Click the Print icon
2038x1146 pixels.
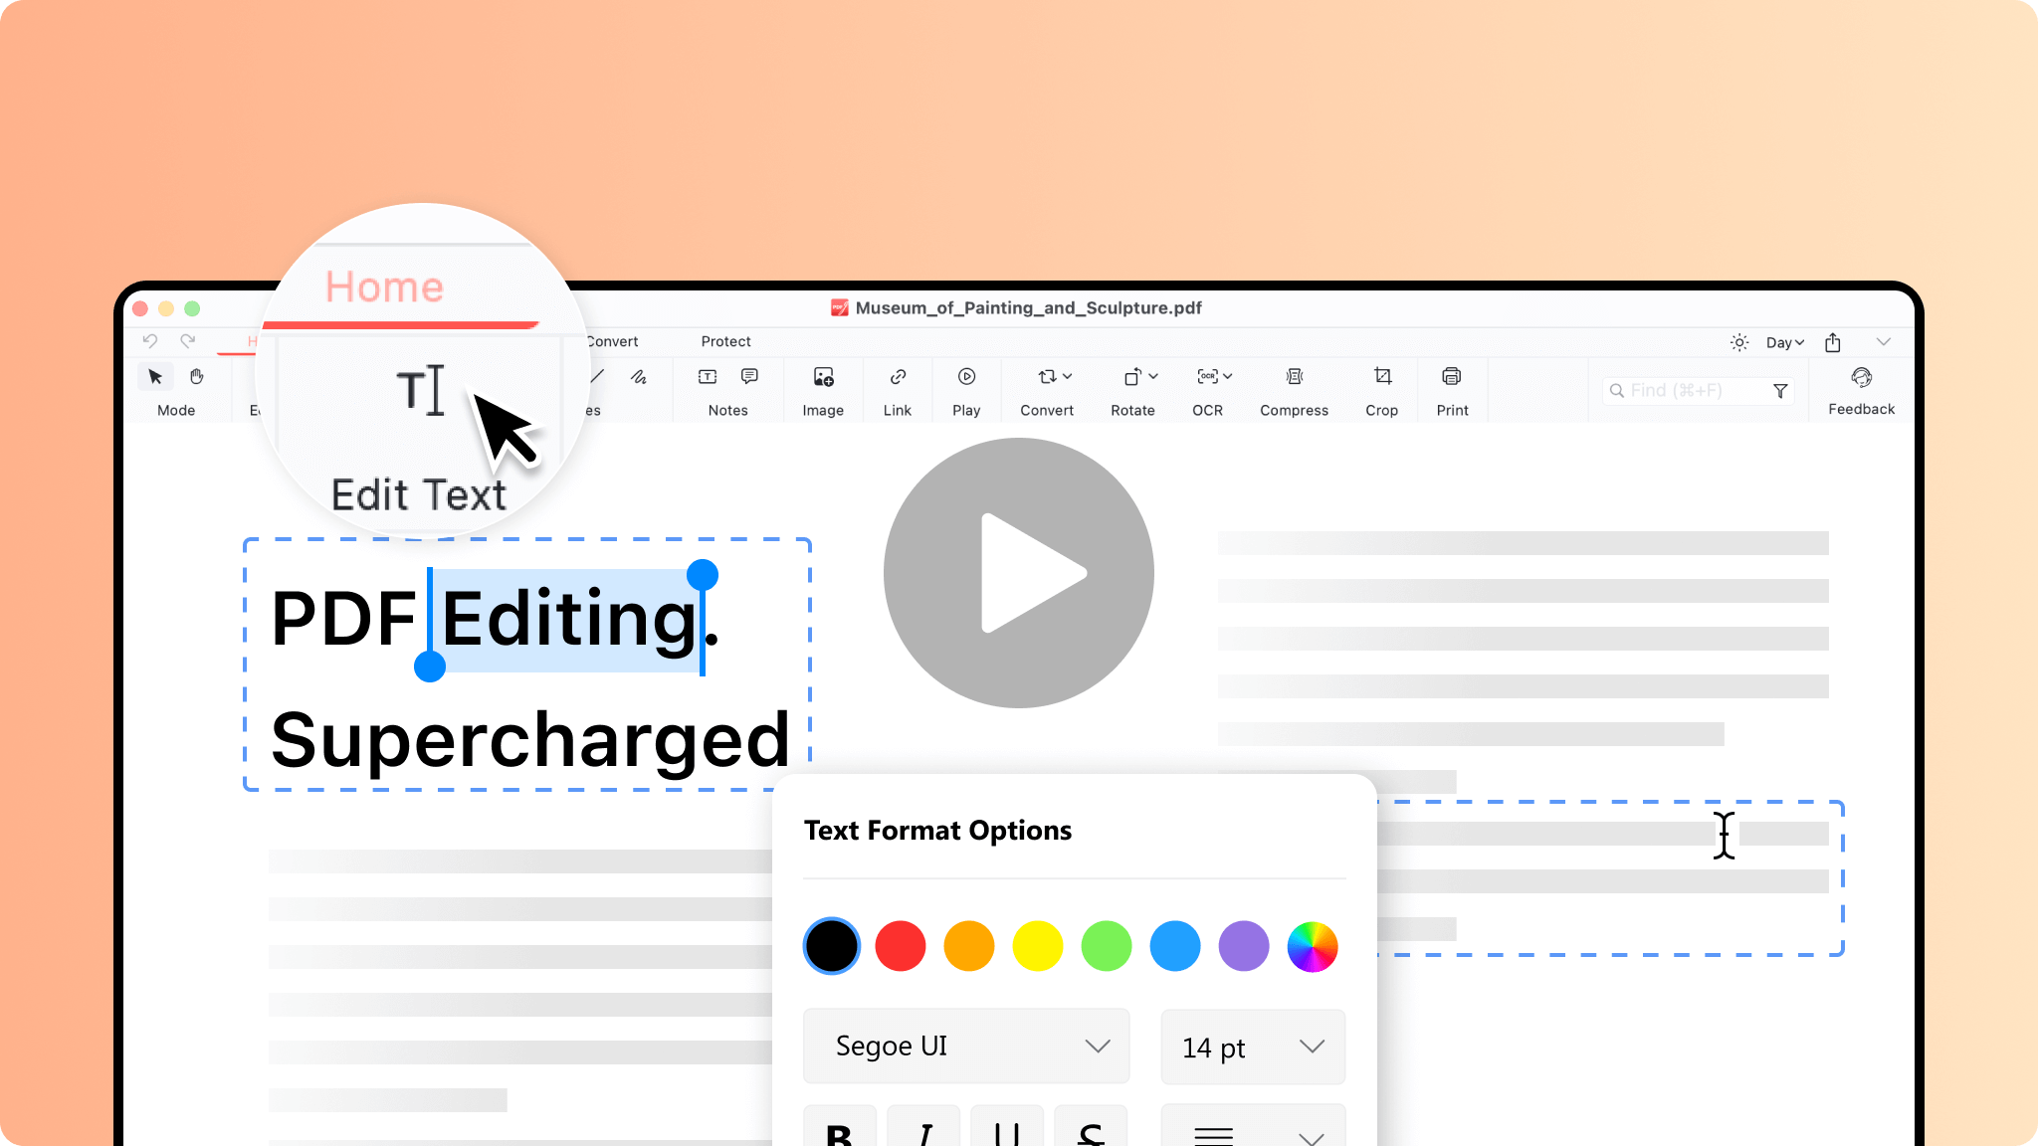(1451, 377)
